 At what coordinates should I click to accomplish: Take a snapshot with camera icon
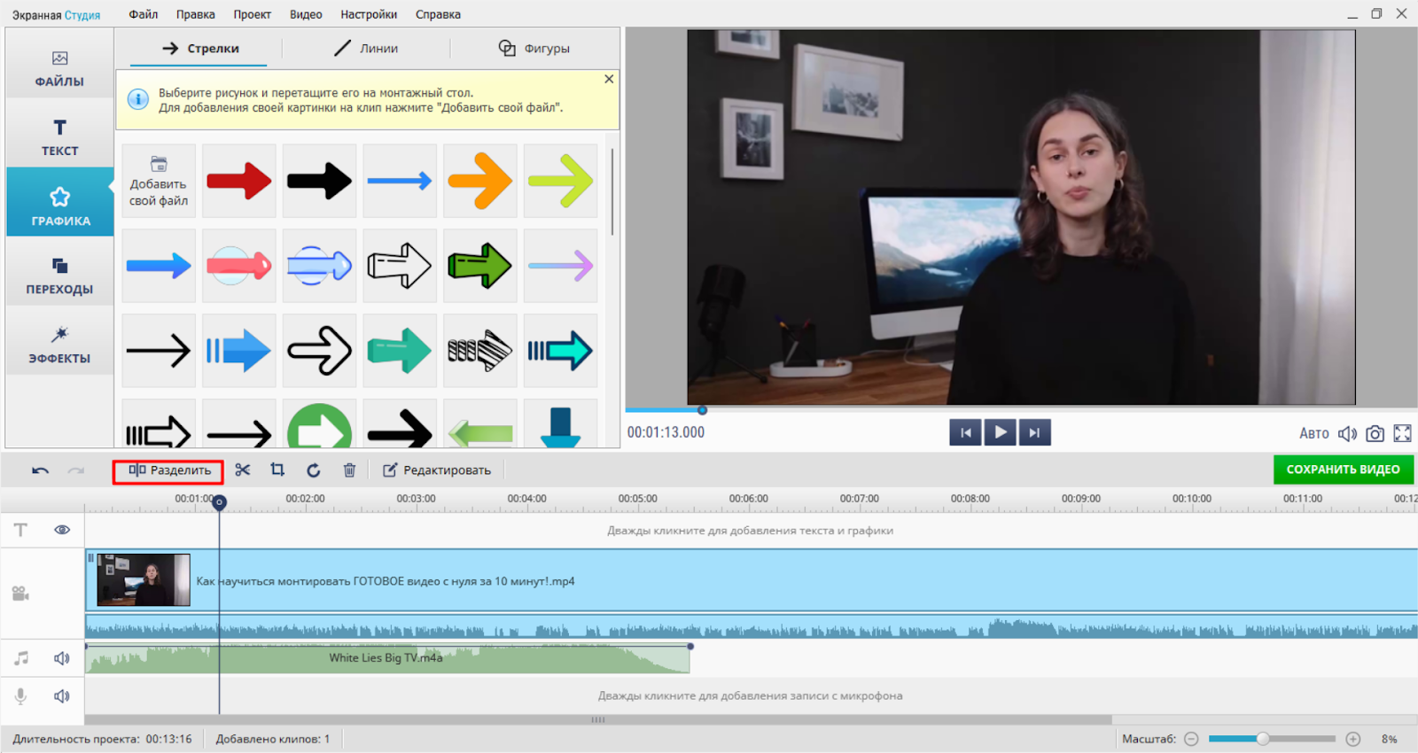[1375, 433]
